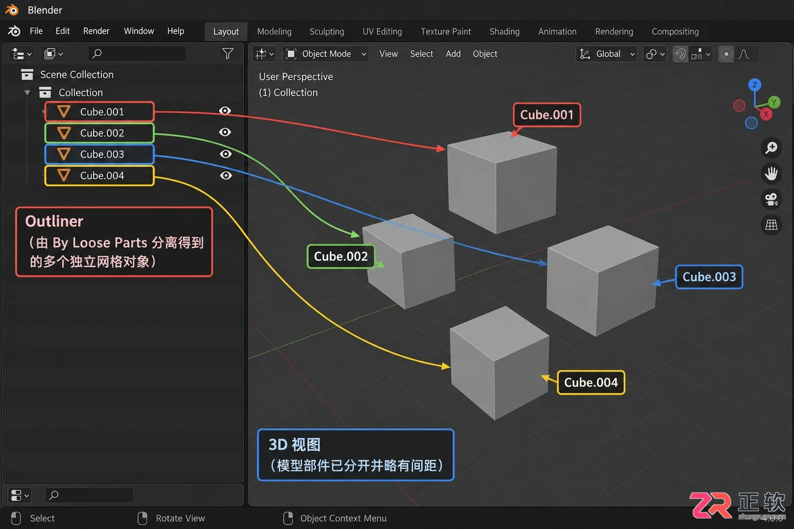Click the Y axis on navigation gizmo
This screenshot has height=529, width=794.
[774, 102]
